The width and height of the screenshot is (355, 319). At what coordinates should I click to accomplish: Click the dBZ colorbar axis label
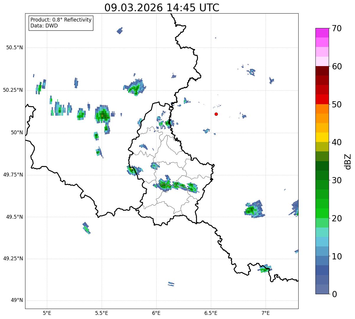(348, 161)
